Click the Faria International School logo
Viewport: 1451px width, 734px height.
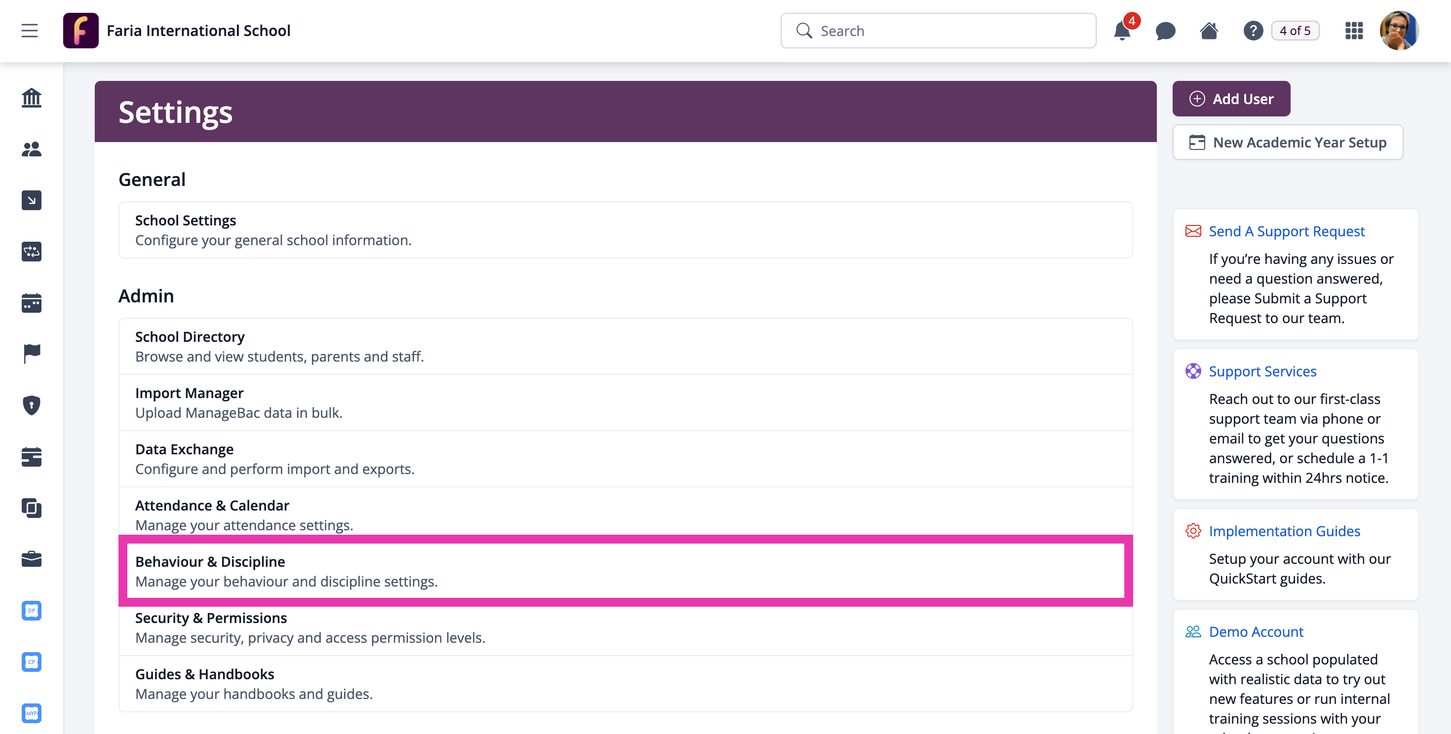tap(80, 31)
